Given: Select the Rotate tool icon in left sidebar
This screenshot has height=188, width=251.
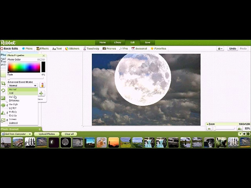Looking at the screenshot, I should pos(3,91).
